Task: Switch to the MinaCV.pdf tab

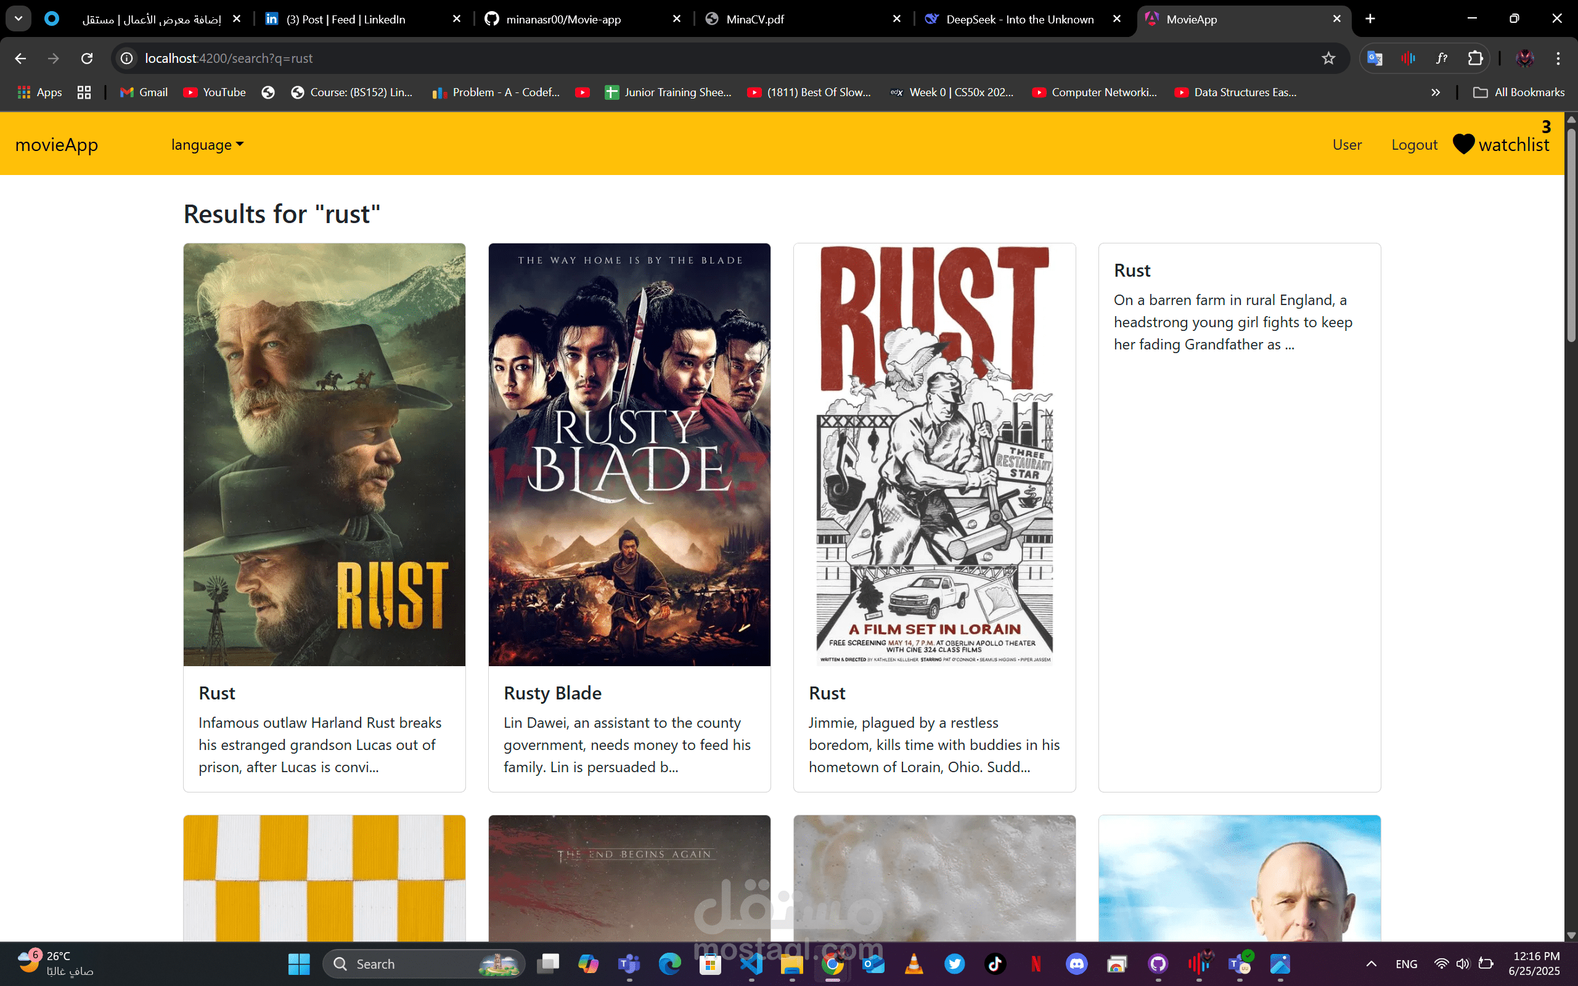Action: [802, 20]
